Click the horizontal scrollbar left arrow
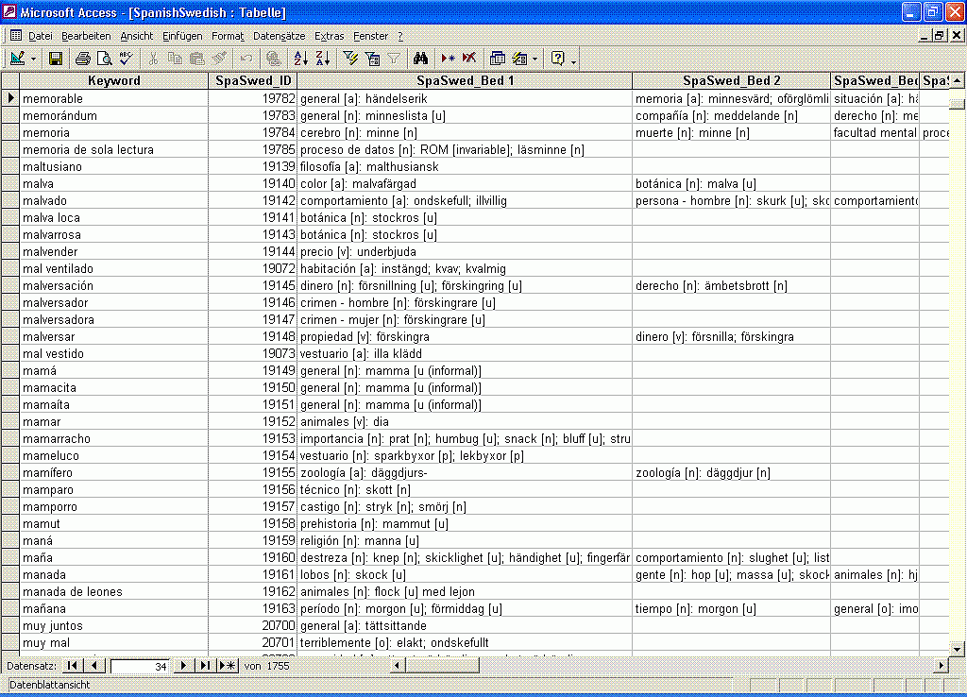This screenshot has height=697, width=967. pyautogui.click(x=398, y=666)
